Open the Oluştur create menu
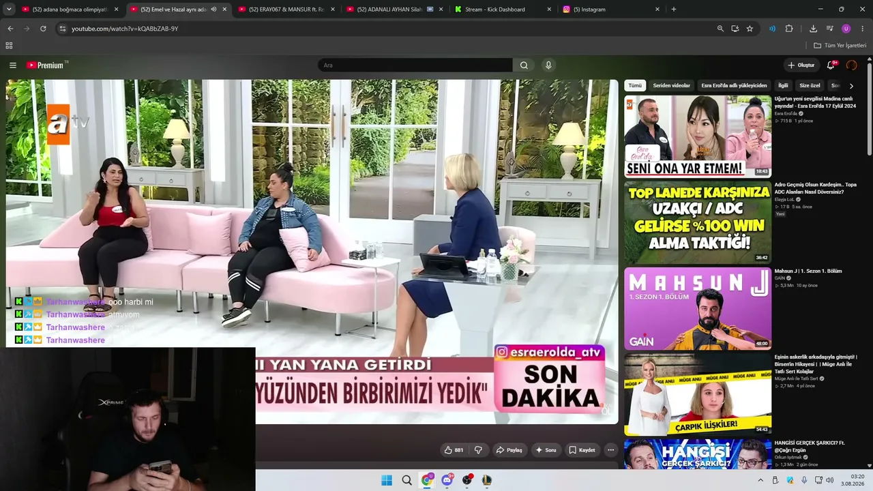The image size is (873, 491). pos(801,65)
